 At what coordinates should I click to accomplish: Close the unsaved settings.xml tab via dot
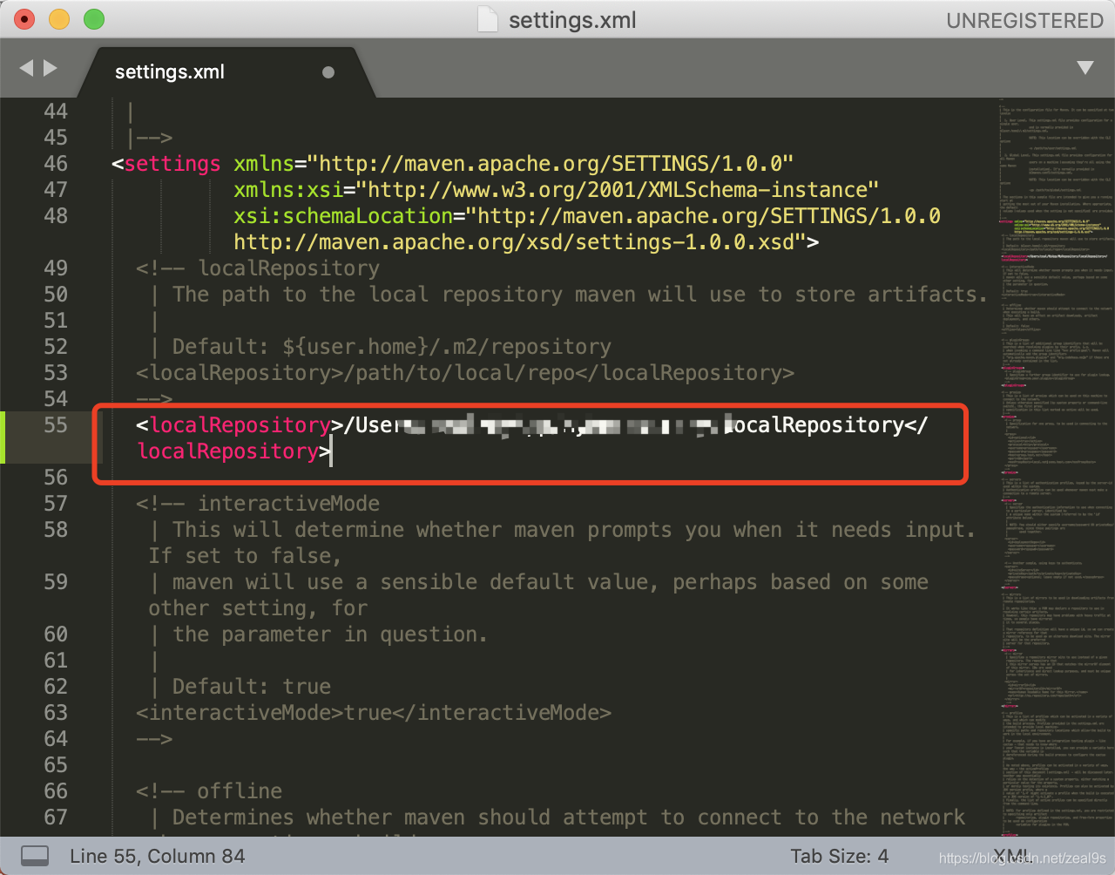tap(328, 72)
